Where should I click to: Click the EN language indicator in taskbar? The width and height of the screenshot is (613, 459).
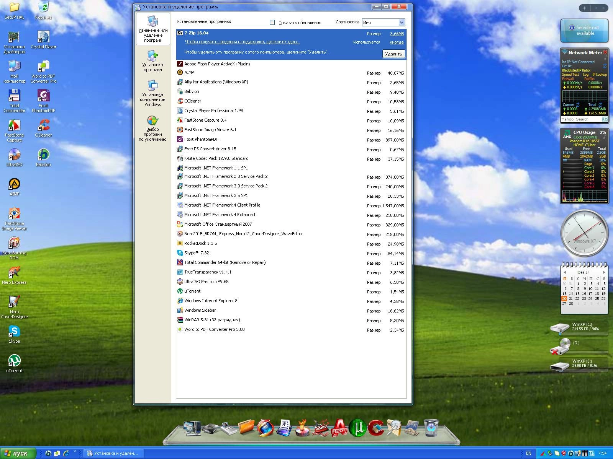click(529, 453)
